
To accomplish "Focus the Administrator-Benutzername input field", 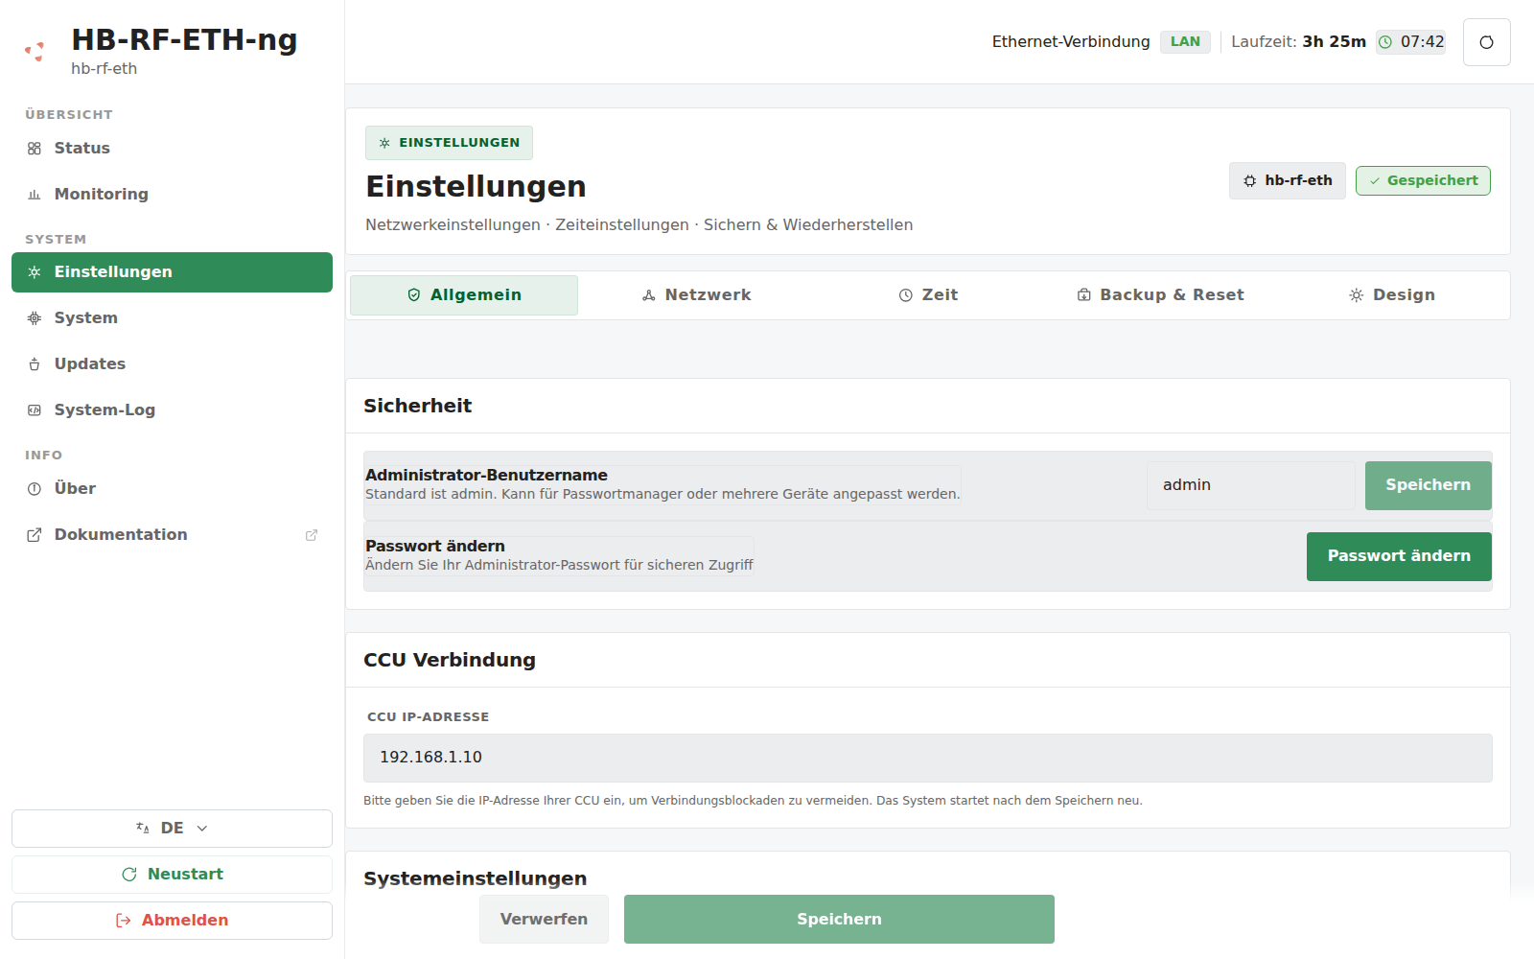I will [1250, 485].
